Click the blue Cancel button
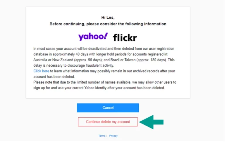The height and width of the screenshot is (146, 234). click(108, 108)
